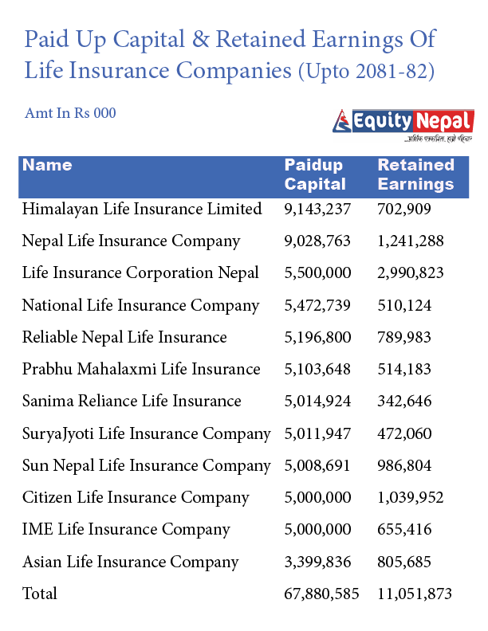
Task: Click Asian Life Insurance Company name
Action: coord(130,562)
